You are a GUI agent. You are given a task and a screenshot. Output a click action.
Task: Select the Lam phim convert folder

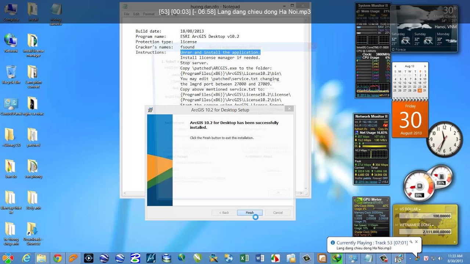tap(33, 77)
